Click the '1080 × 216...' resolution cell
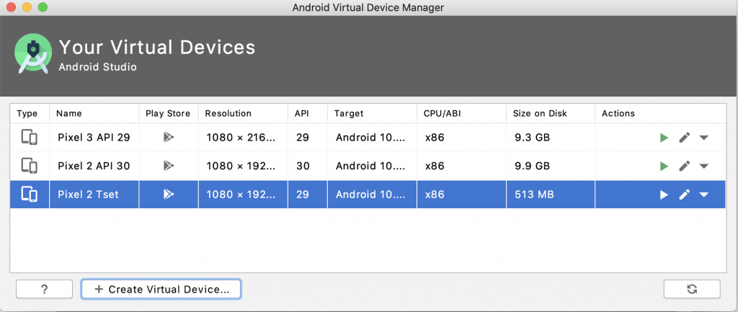This screenshot has width=738, height=312. [x=243, y=138]
